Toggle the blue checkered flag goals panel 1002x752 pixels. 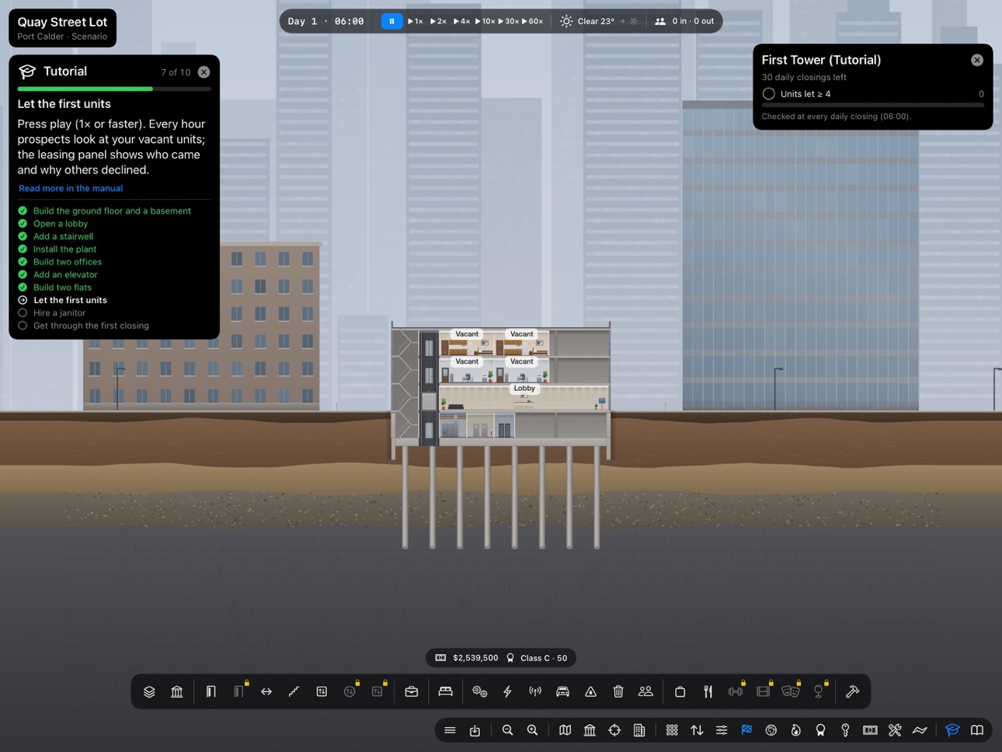pos(746,730)
